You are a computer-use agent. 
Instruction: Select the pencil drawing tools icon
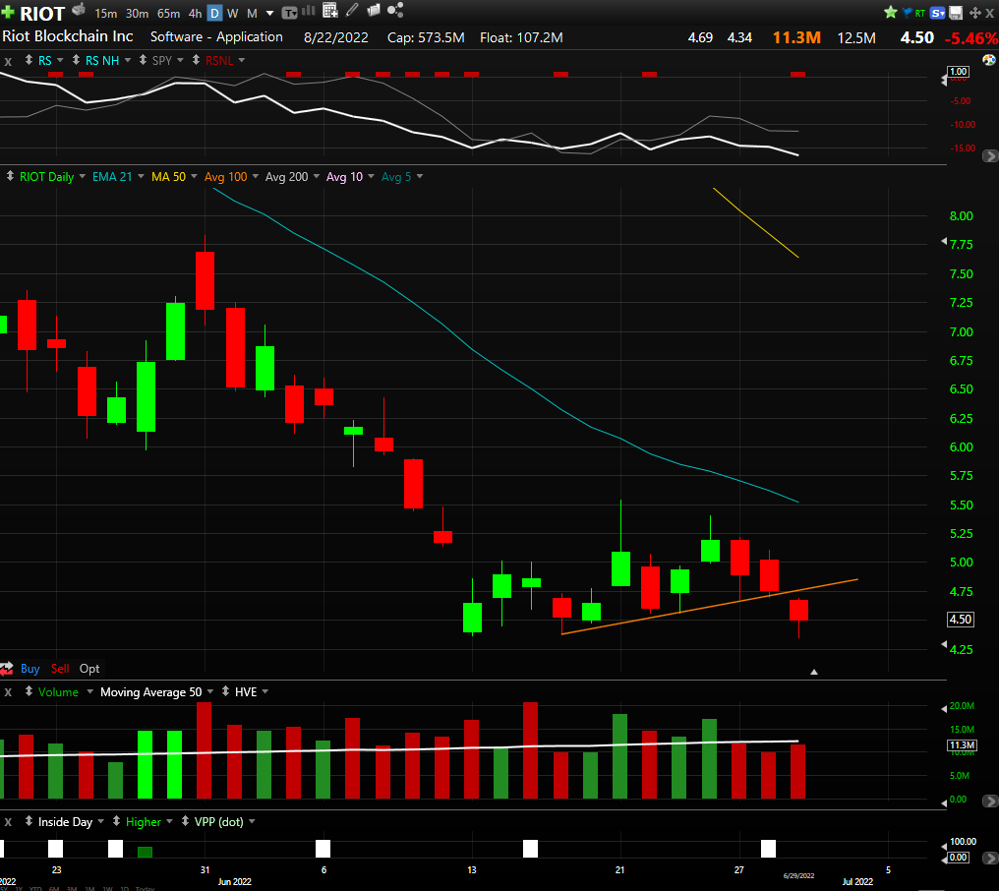coord(352,10)
